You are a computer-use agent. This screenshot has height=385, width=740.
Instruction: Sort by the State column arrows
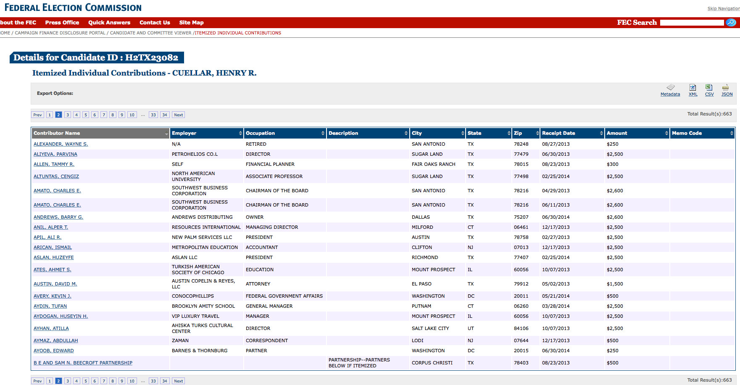pos(509,133)
